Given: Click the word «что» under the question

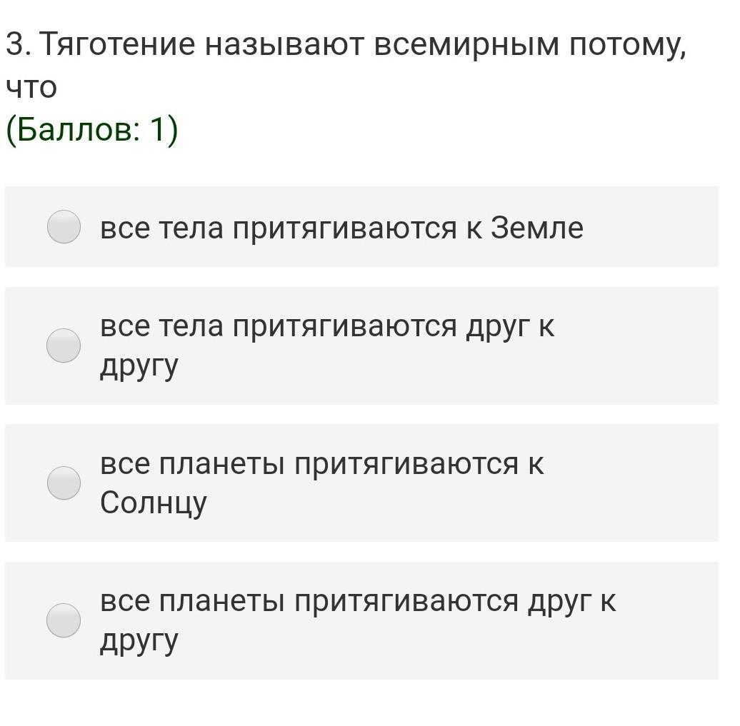Looking at the screenshot, I should (x=31, y=88).
